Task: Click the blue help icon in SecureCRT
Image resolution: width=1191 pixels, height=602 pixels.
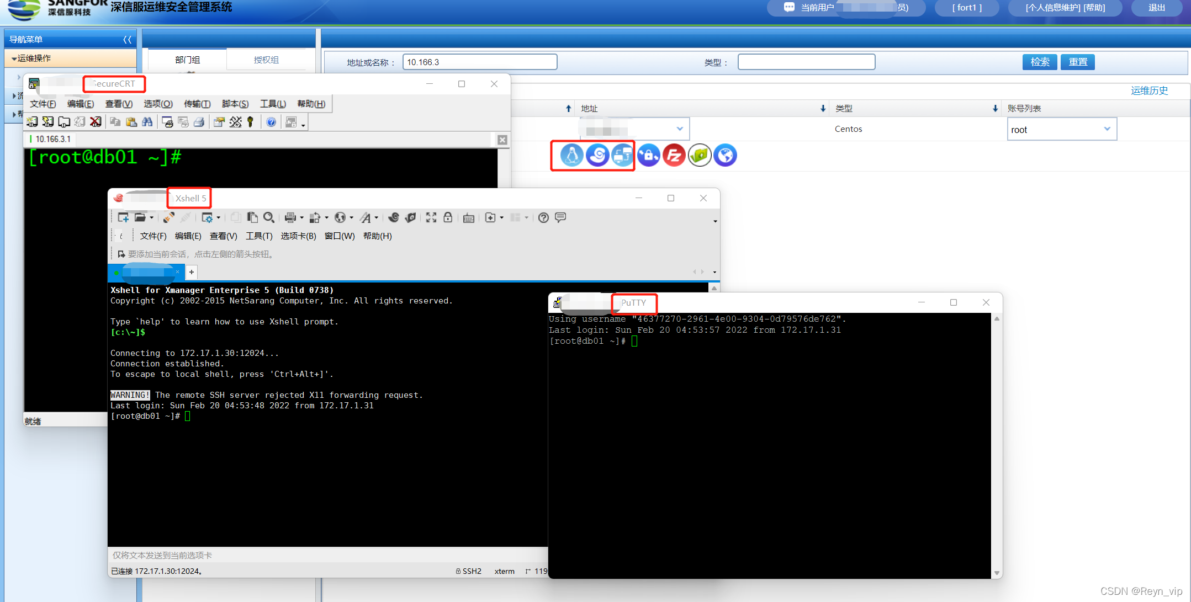Action: [x=271, y=122]
